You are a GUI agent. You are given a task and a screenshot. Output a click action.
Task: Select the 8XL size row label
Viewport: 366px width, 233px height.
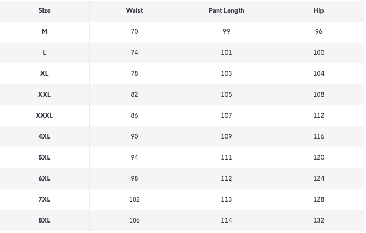[45, 220]
